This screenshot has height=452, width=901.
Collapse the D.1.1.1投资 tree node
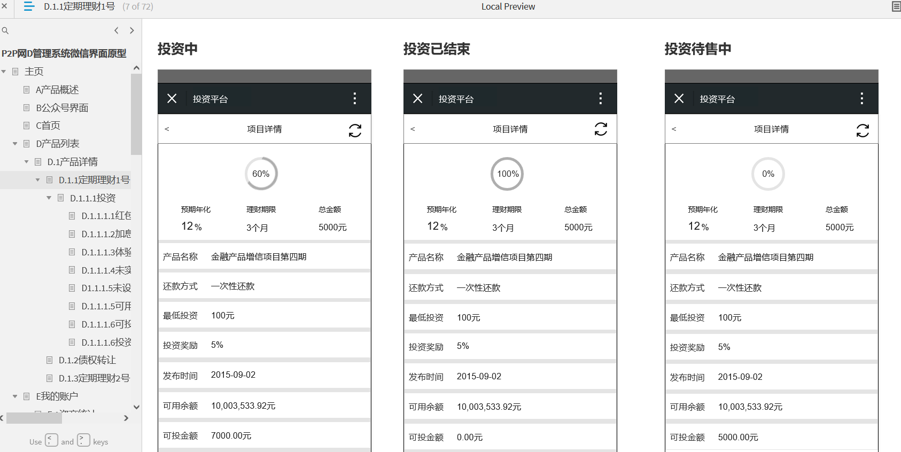point(49,198)
